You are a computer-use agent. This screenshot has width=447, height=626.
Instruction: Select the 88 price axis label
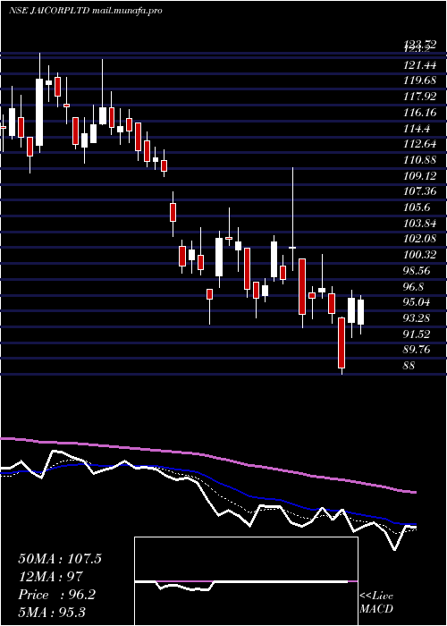coord(409,365)
